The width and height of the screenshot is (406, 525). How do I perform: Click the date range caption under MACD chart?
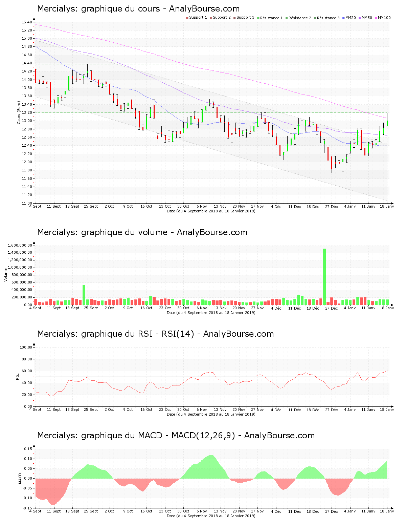(x=211, y=516)
